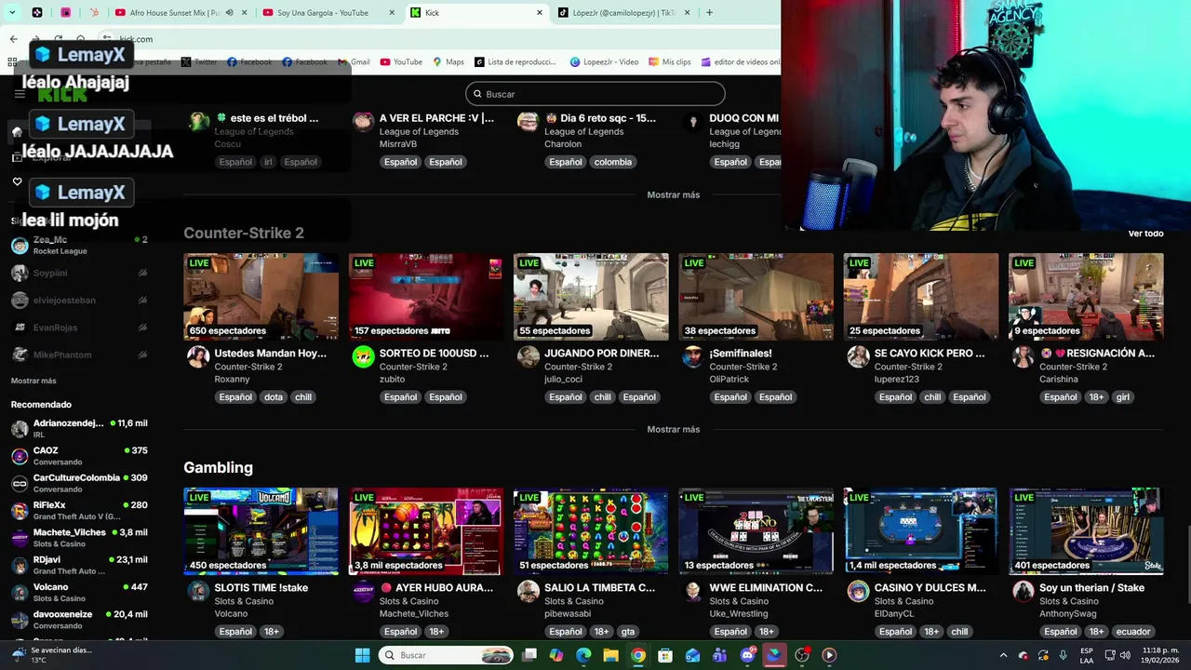1191x670 pixels.
Task: Open MikePhantom followed channel in sidebar
Action: (x=79, y=355)
